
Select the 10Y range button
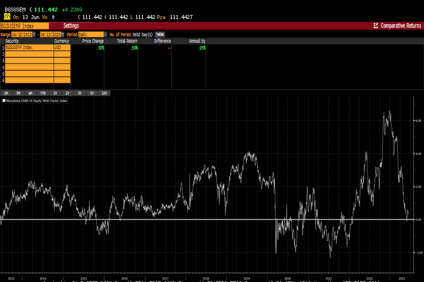(104, 93)
